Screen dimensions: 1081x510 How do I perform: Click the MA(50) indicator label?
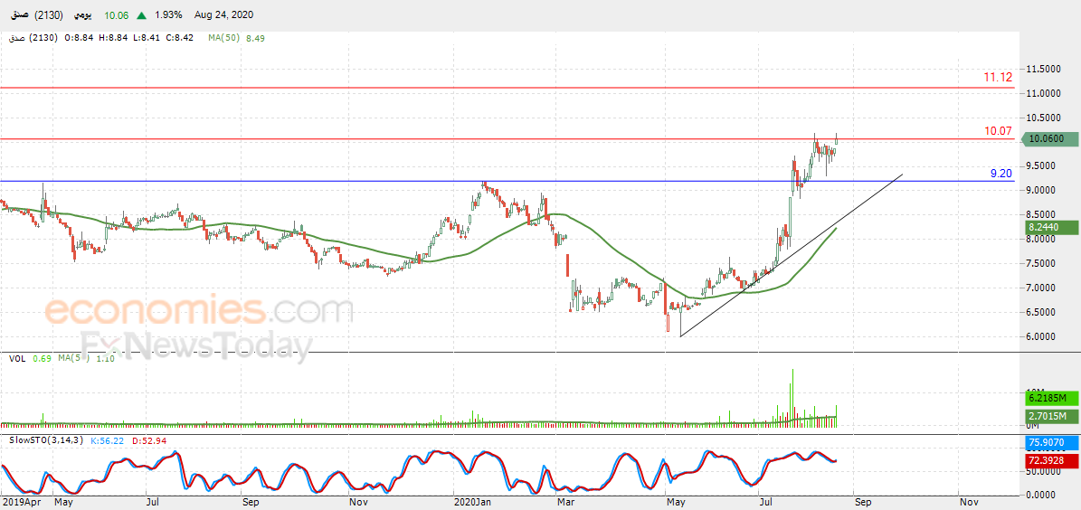pos(224,38)
